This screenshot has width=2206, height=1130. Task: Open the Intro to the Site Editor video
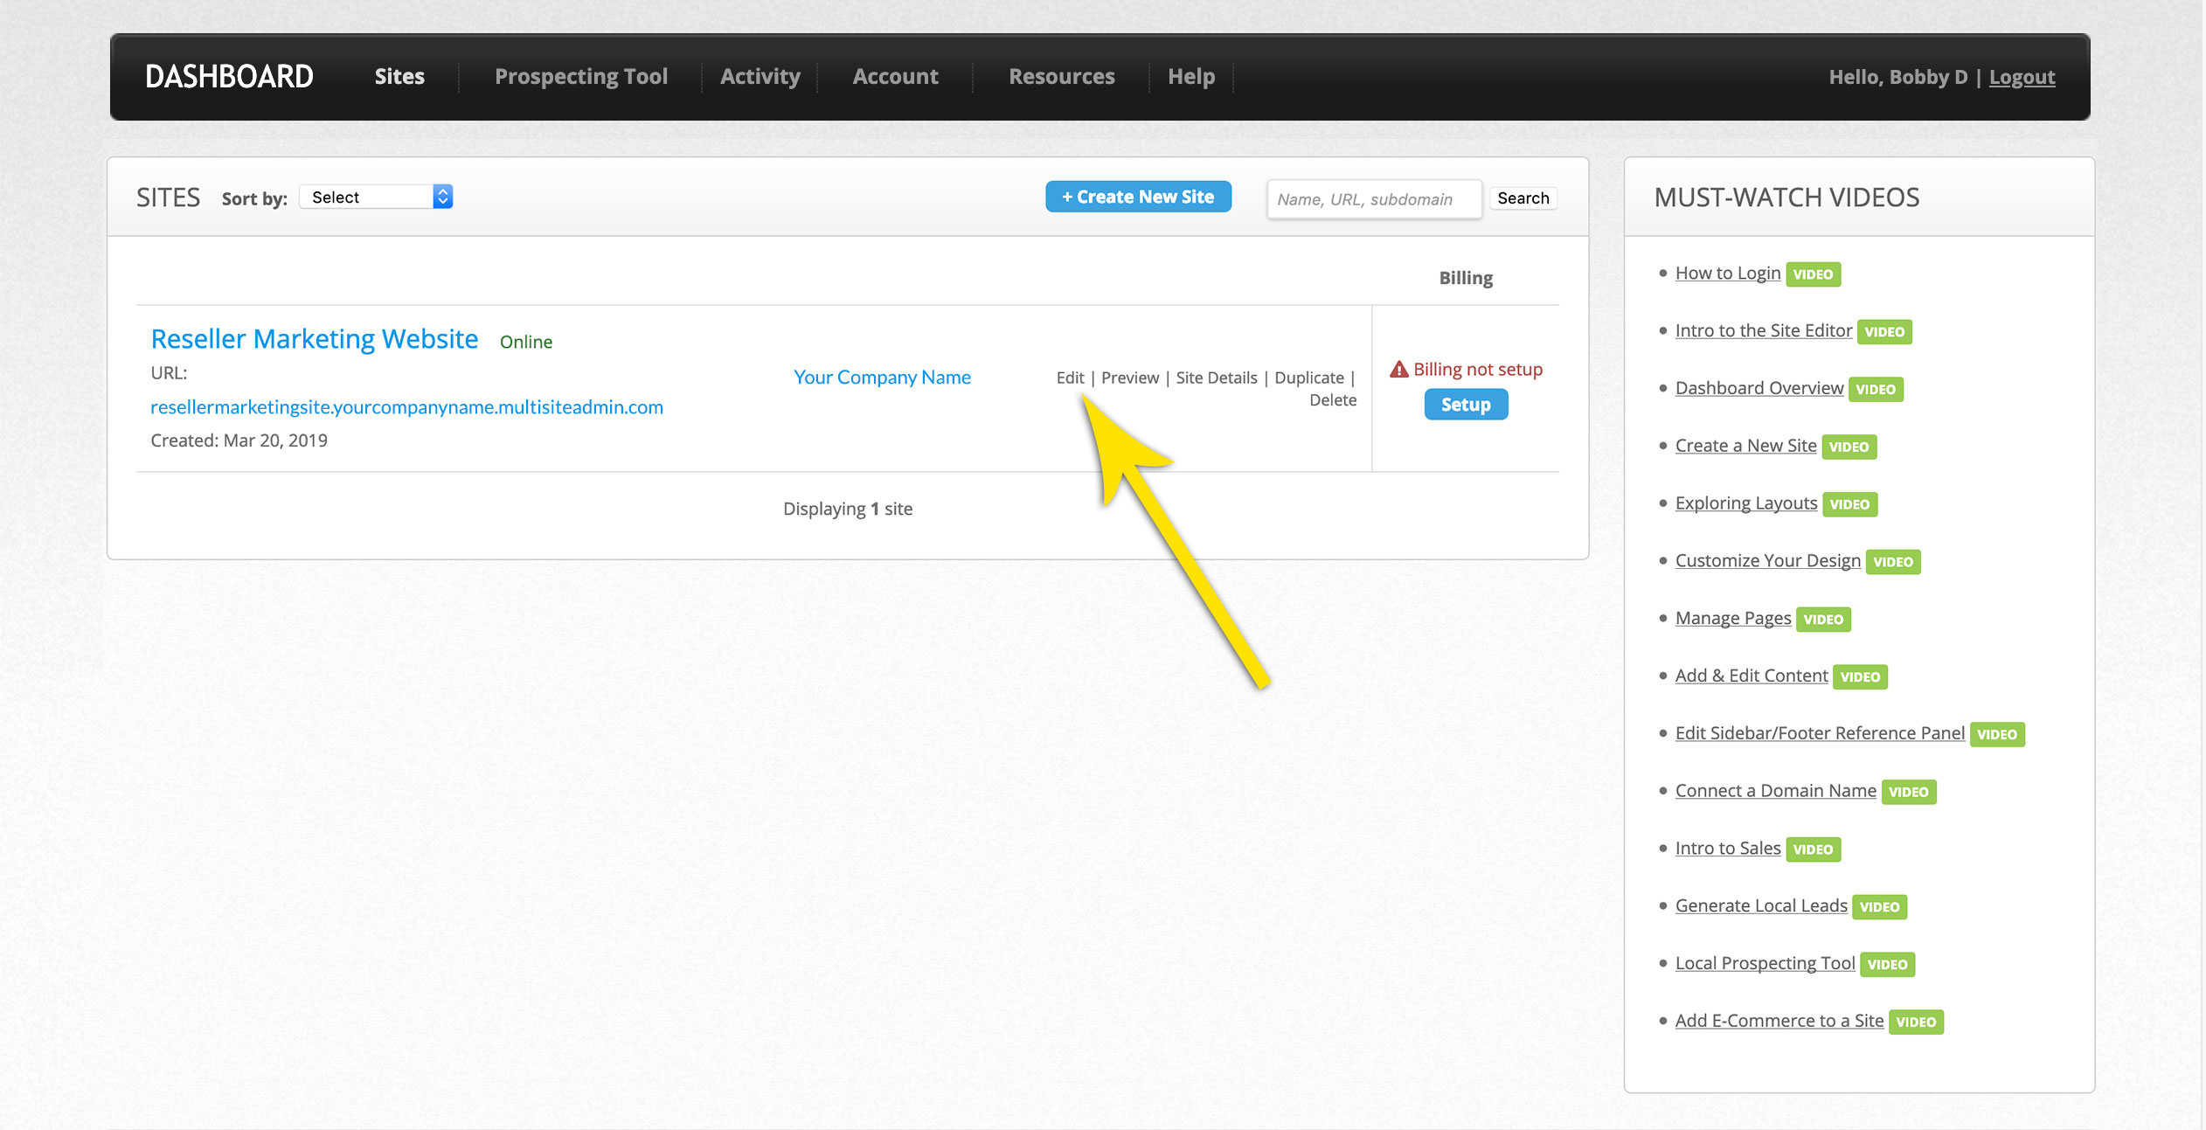(x=1764, y=331)
